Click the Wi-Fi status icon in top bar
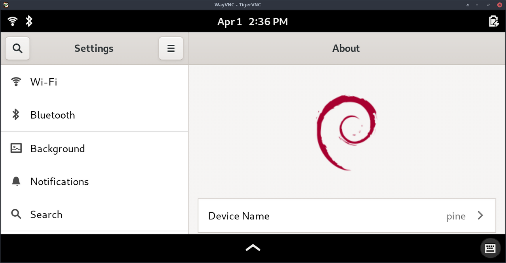 pyautogui.click(x=13, y=21)
